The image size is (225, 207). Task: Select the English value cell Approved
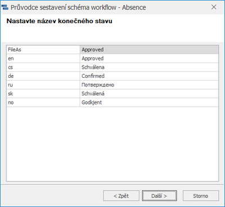coord(149,59)
